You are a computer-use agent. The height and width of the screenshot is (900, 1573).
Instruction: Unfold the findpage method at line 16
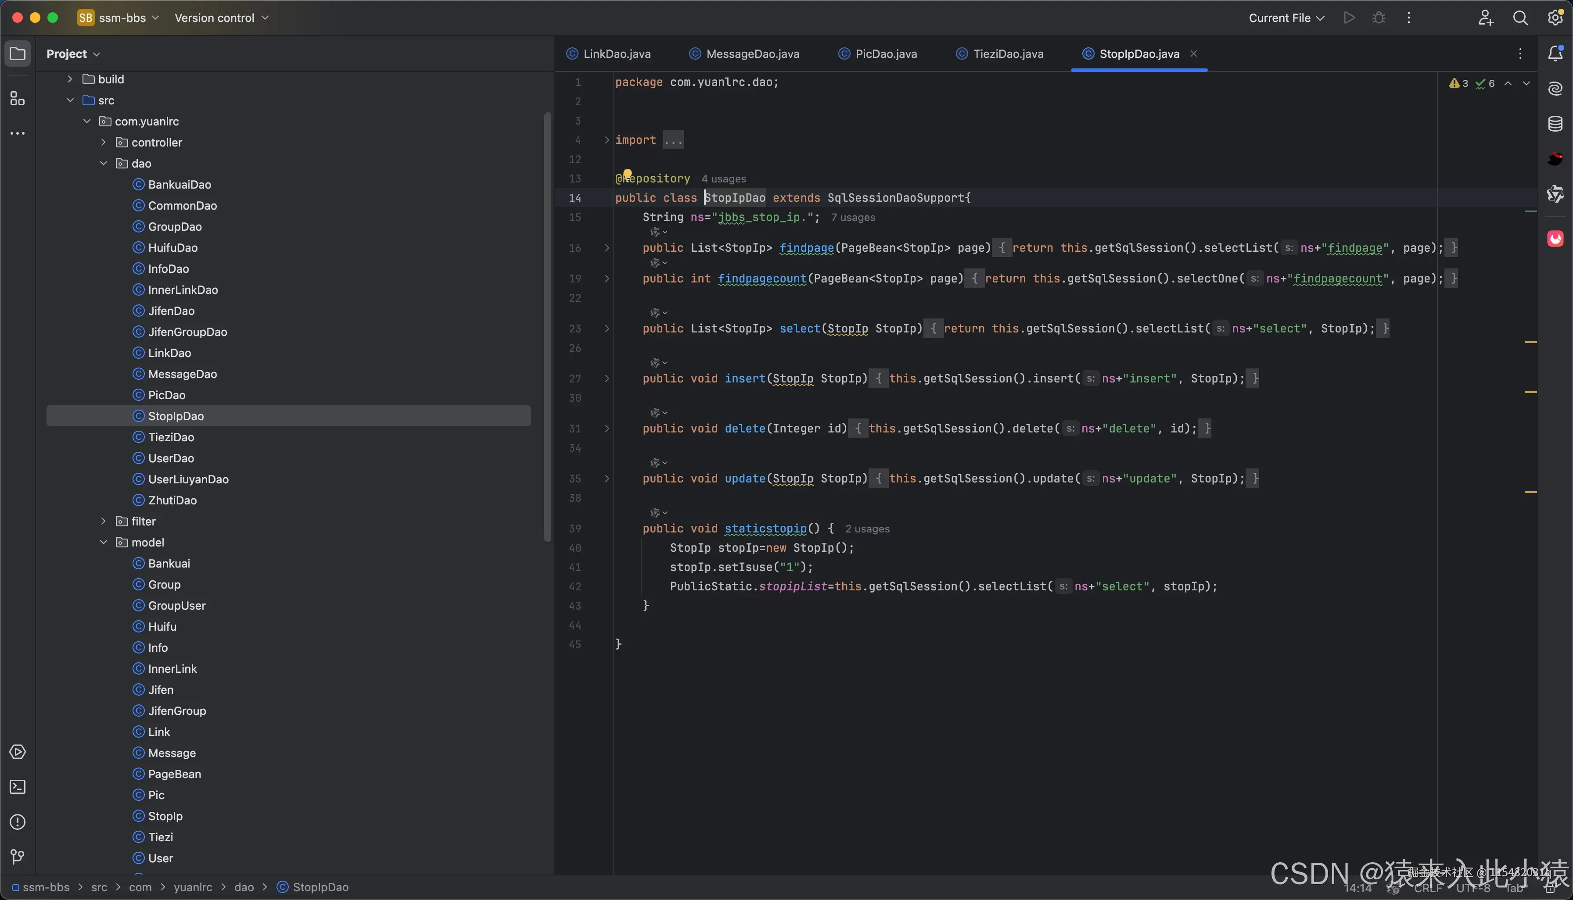coord(607,248)
